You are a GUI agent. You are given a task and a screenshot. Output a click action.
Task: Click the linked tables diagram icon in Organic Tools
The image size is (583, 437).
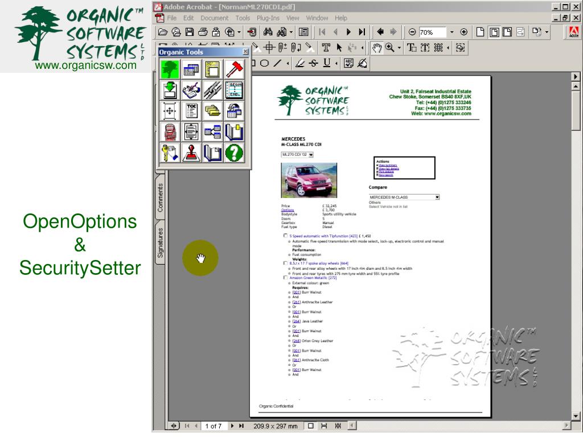213,131
